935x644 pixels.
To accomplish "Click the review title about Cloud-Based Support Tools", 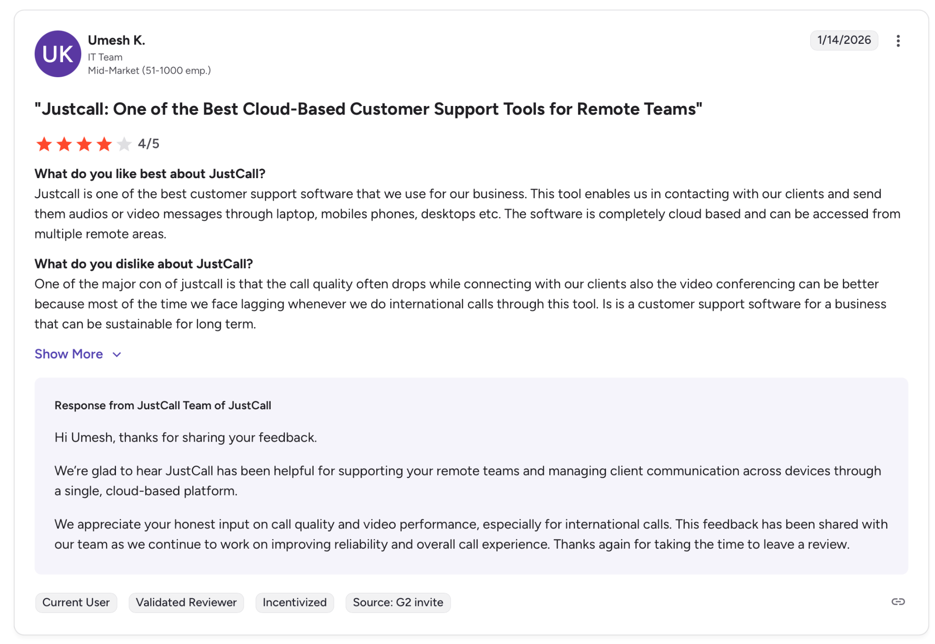I will (x=368, y=109).
